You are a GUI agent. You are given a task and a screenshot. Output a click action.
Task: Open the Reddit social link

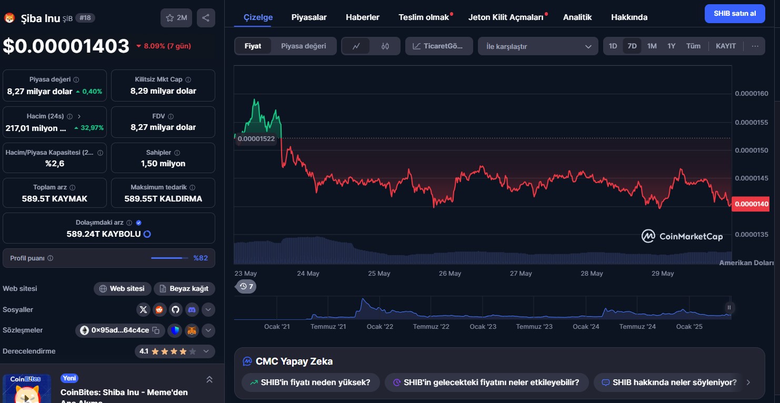(159, 310)
